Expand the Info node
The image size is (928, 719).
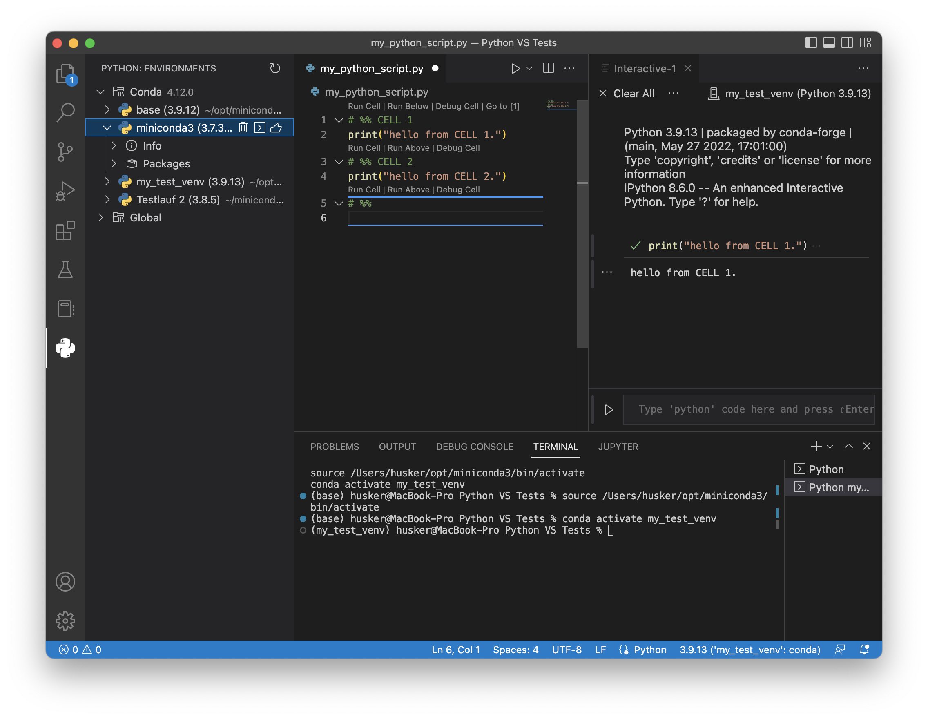pos(114,146)
